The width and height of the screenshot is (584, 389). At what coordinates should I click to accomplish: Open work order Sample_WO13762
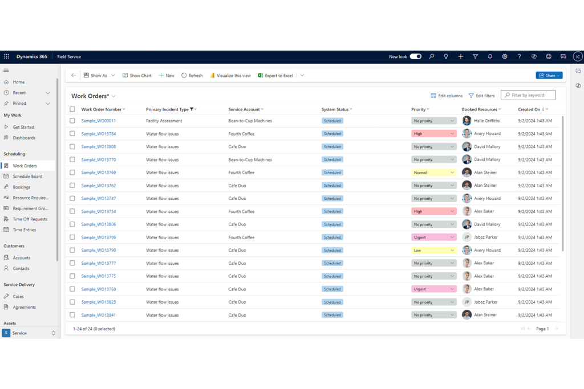tap(98, 186)
